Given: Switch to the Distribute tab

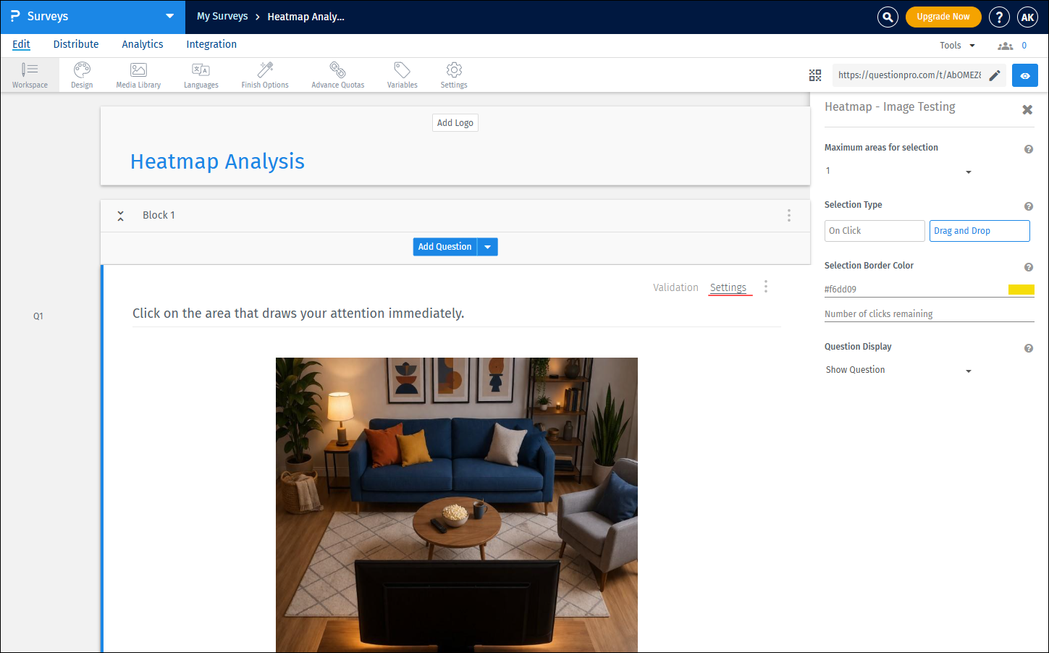Looking at the screenshot, I should point(75,44).
